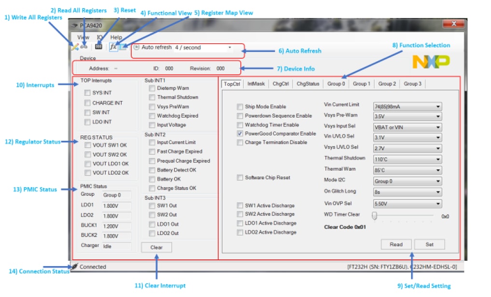Click the Write All Registers pencil icon
The width and height of the screenshot is (491, 297).
pyautogui.click(x=75, y=47)
